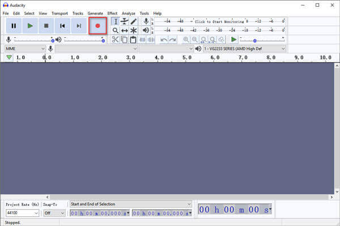This screenshot has width=340, height=226.
Task: Click the horizontal scrollbar right arrow
Action: click(331, 197)
